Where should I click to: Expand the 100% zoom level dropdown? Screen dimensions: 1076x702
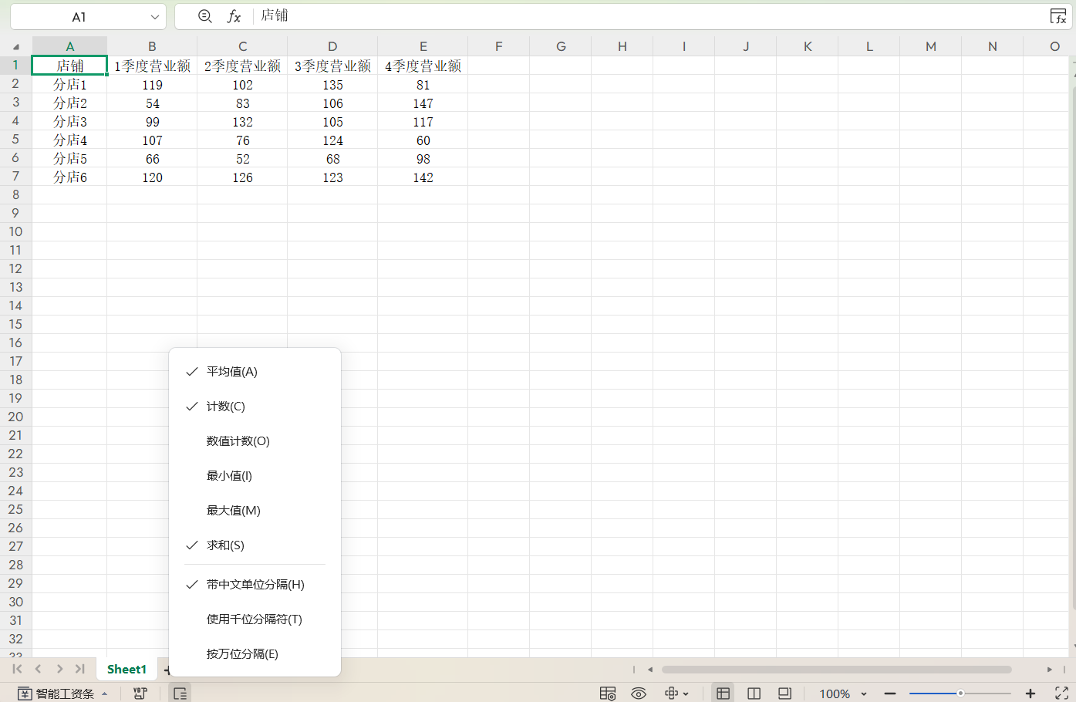pos(864,694)
